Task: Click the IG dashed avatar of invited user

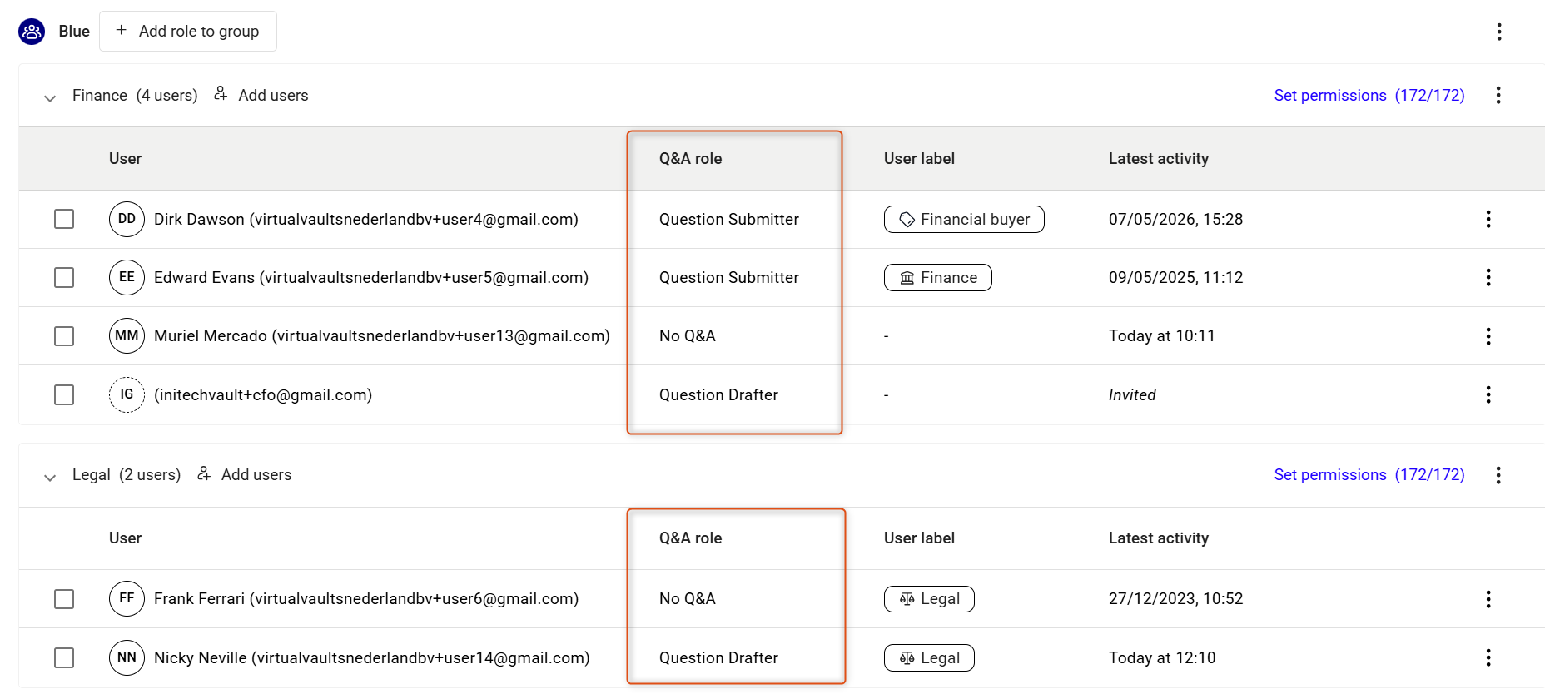Action: pyautogui.click(x=127, y=394)
